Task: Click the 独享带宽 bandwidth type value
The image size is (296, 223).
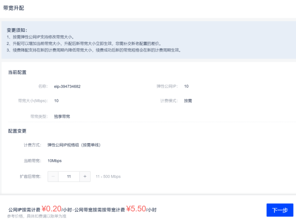Action: 62,117
